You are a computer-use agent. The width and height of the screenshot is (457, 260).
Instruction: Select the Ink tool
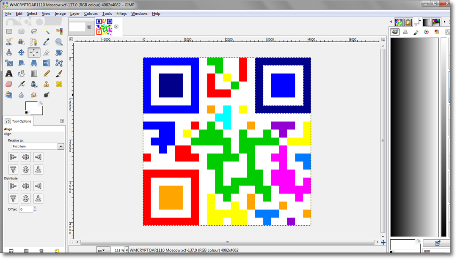coord(34,84)
